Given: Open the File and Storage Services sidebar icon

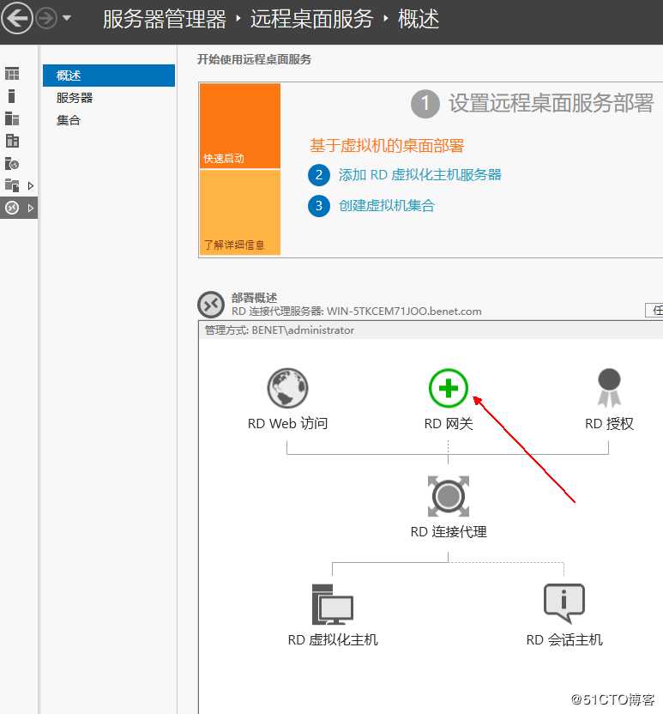Looking at the screenshot, I should point(12,185).
